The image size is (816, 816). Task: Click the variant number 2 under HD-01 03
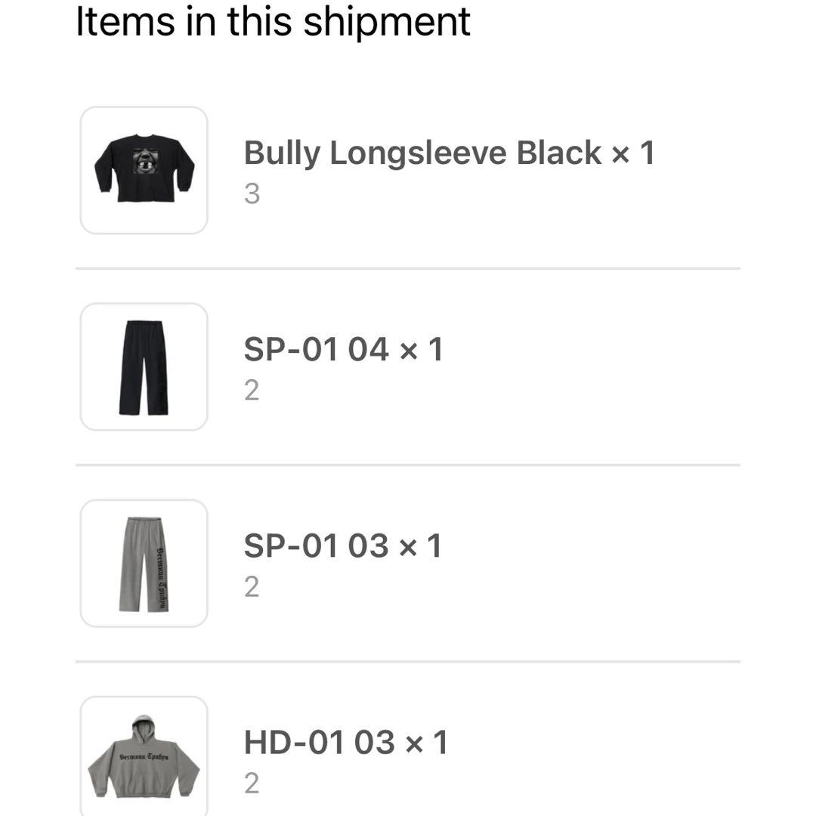252,784
